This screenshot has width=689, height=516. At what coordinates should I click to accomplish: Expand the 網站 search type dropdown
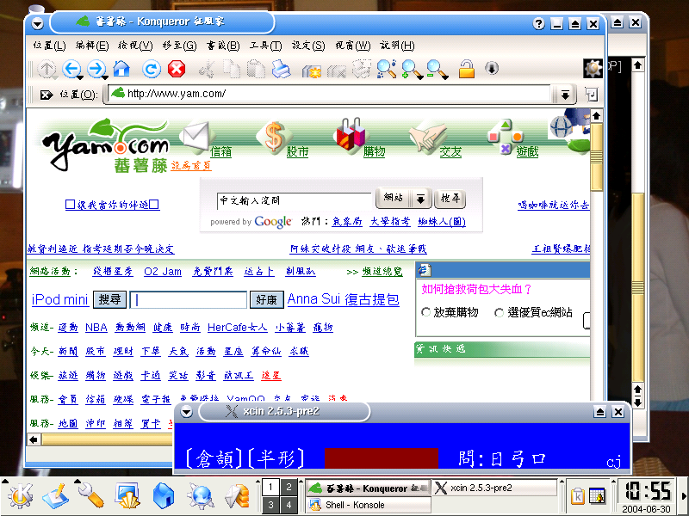point(420,200)
